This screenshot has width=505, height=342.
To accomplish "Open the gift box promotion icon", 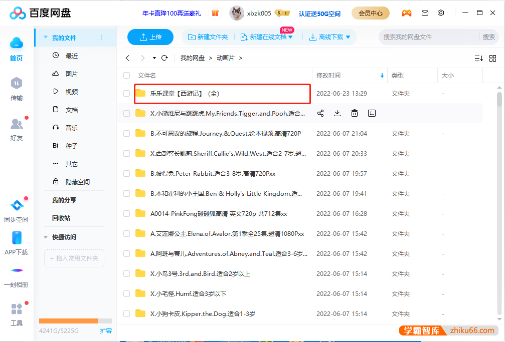I will (215, 13).
